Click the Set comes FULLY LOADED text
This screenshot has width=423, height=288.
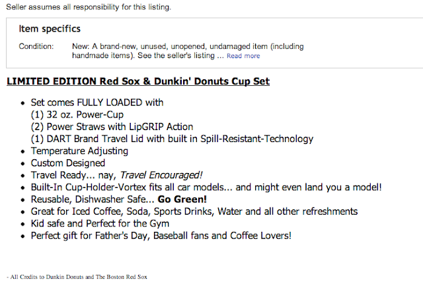pos(97,102)
